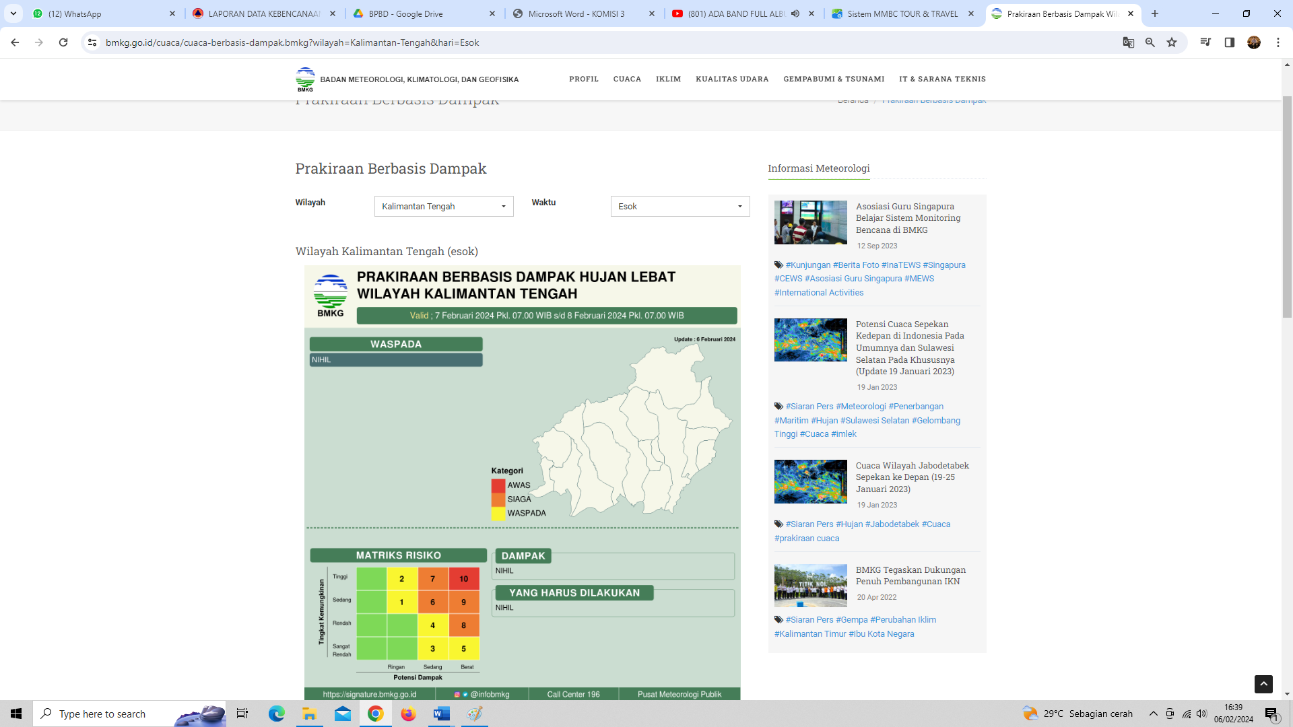Click the #Jabodetabek tag link
This screenshot has height=727, width=1293.
[x=892, y=524]
